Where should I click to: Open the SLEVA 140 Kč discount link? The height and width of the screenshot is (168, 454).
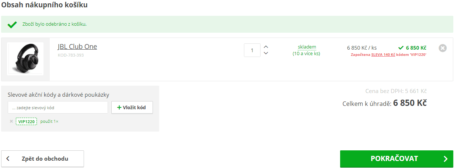tap(383, 54)
